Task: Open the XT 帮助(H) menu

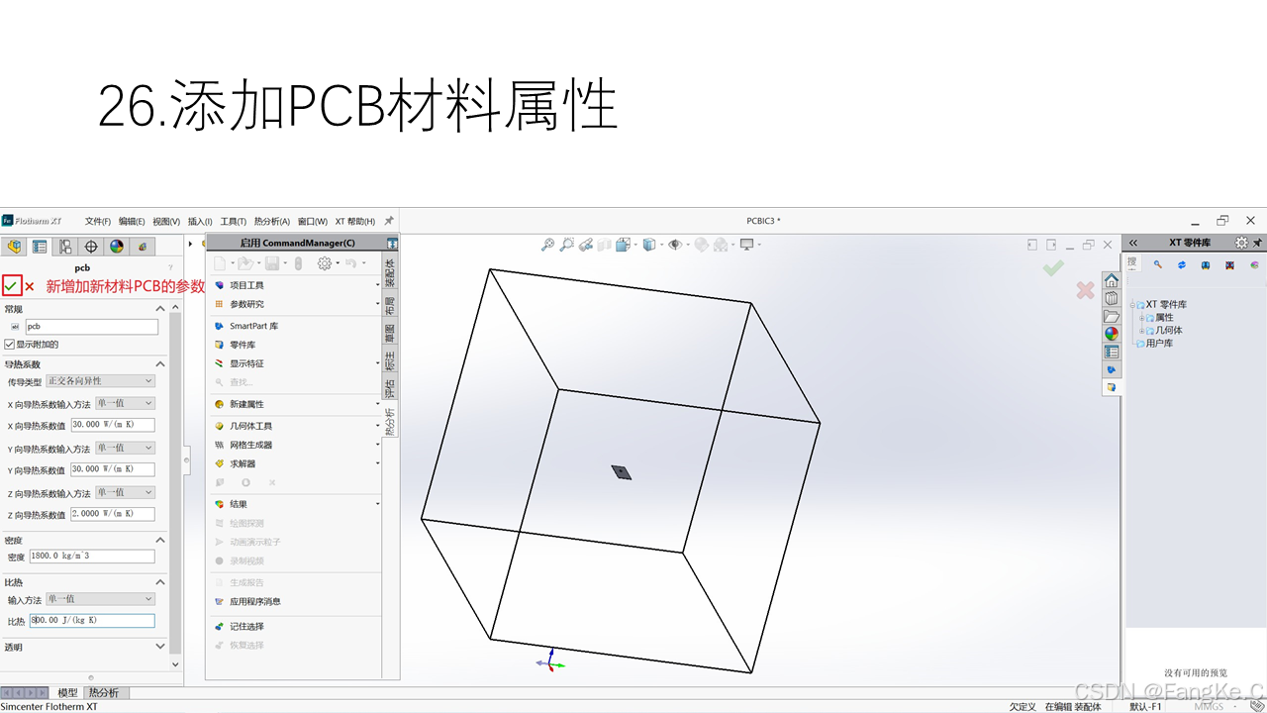Action: [x=355, y=222]
